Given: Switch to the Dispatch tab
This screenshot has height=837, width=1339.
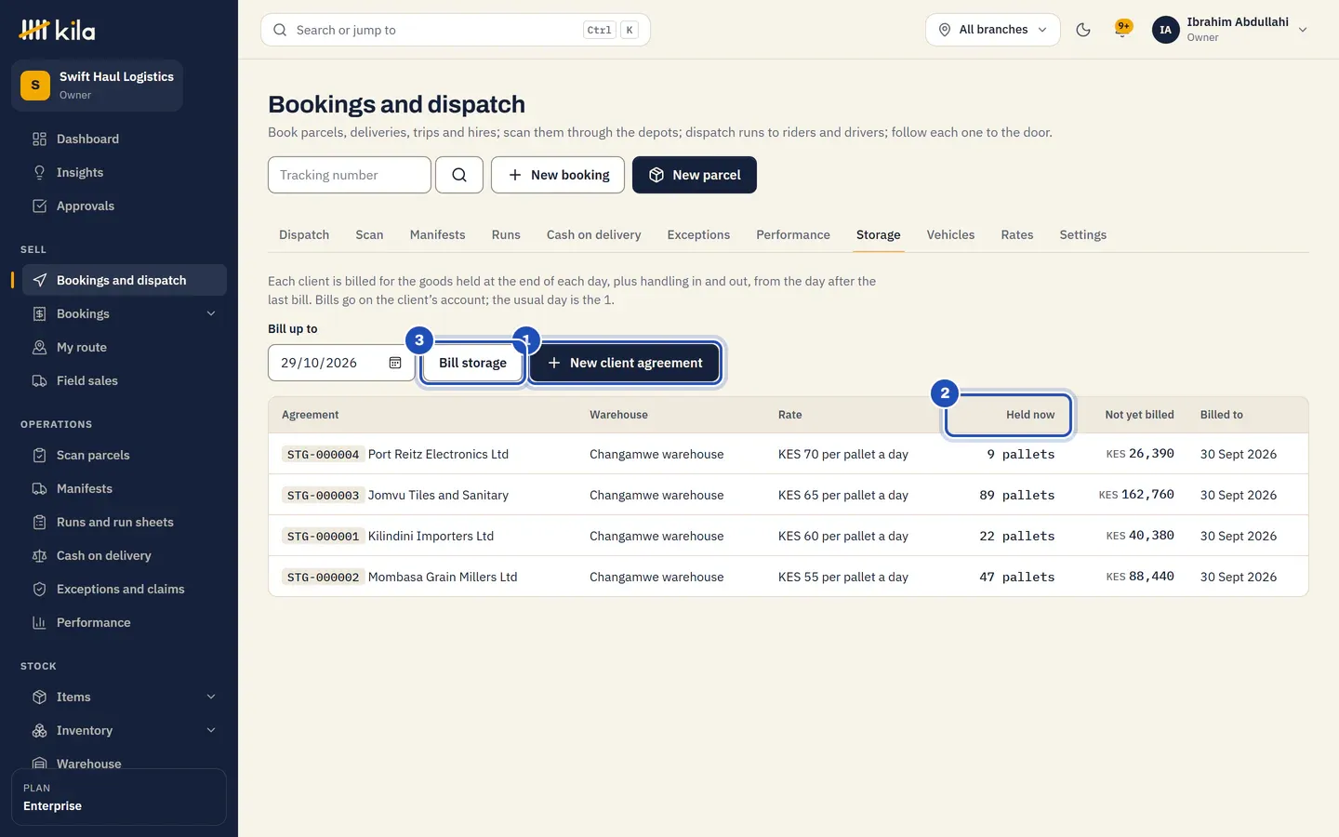Looking at the screenshot, I should tap(304, 234).
